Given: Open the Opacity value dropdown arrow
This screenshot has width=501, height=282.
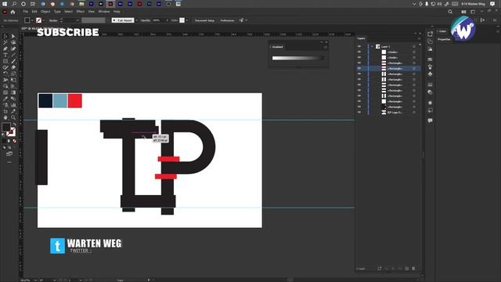Looking at the screenshot, I should click(x=167, y=20).
